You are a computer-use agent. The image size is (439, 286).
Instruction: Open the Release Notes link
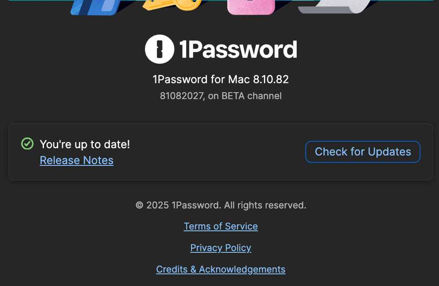point(76,161)
